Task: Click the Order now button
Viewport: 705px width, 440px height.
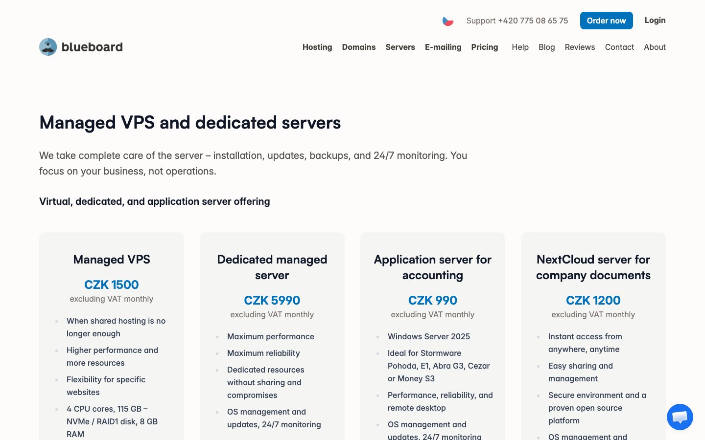Action: [606, 21]
